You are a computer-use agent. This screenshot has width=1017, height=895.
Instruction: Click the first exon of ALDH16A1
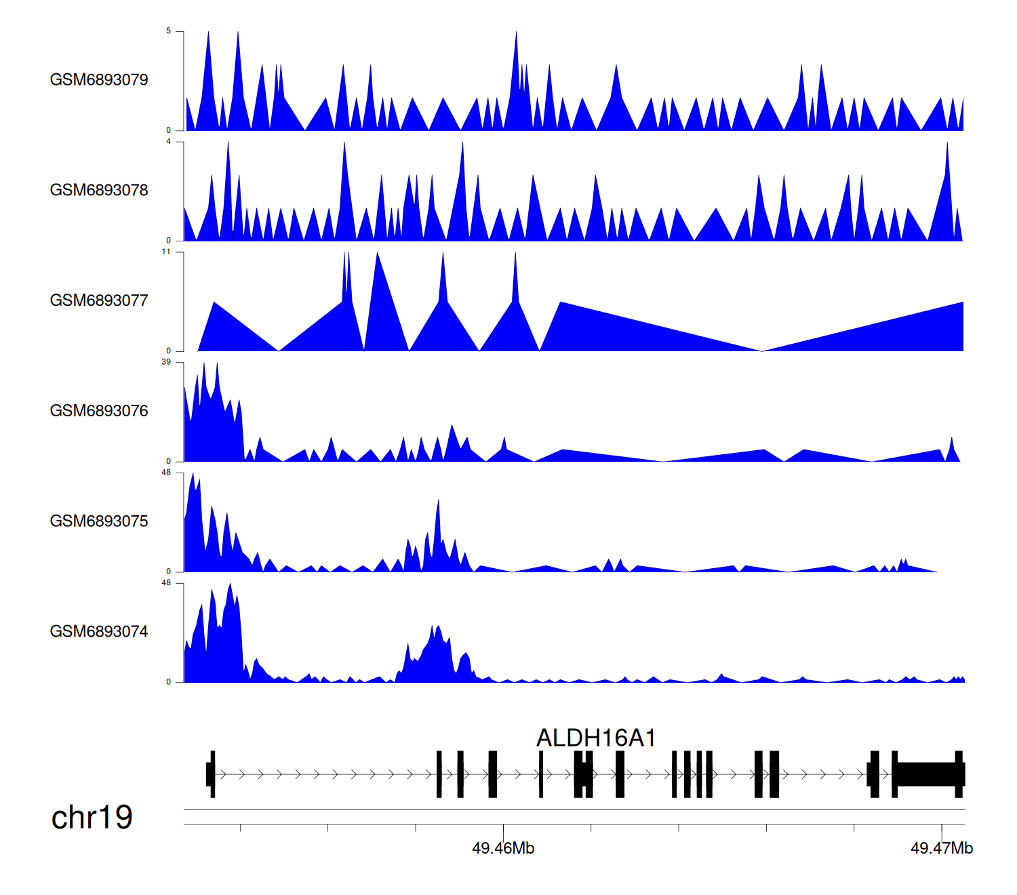(211, 774)
